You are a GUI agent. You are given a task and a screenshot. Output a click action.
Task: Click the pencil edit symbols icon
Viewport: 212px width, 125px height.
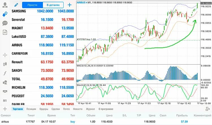(16, 5)
